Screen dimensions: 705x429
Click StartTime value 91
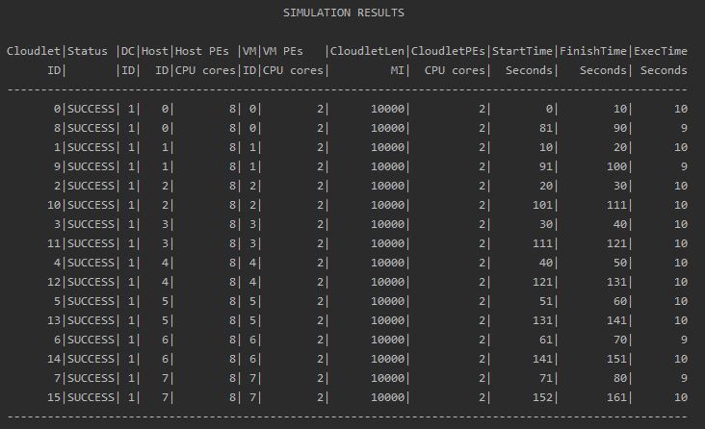[x=546, y=166]
